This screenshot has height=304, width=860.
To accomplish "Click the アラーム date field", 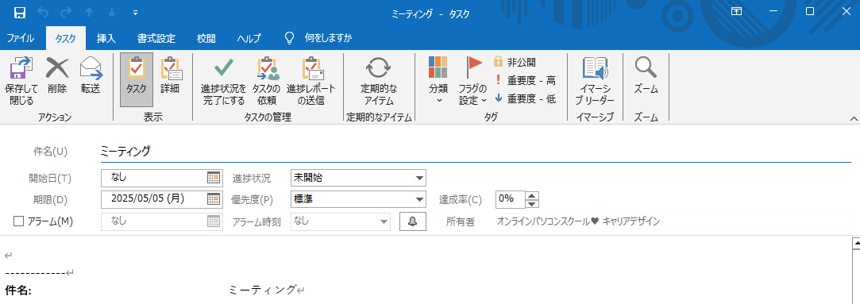I will (153, 221).
